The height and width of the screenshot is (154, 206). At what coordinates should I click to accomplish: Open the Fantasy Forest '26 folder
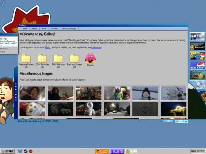pyautogui.click(x=26, y=60)
